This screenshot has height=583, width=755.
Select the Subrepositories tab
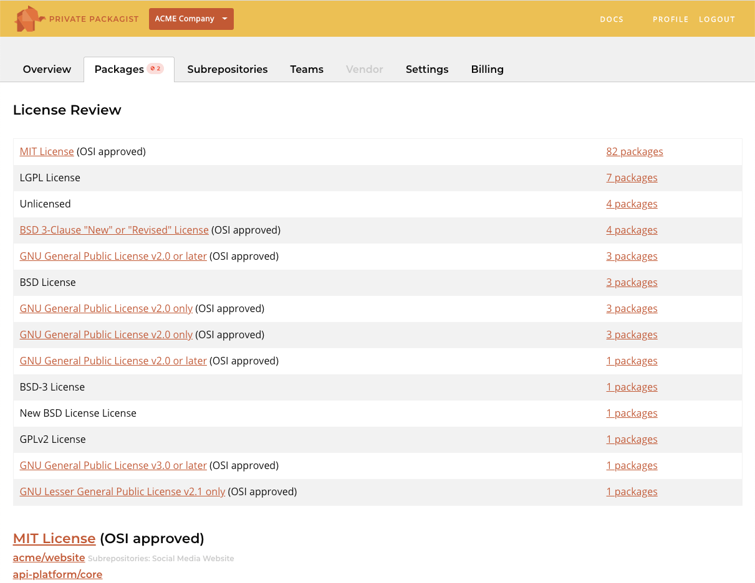(x=227, y=69)
